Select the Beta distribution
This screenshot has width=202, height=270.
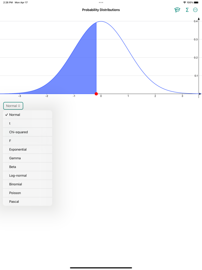click(27, 167)
